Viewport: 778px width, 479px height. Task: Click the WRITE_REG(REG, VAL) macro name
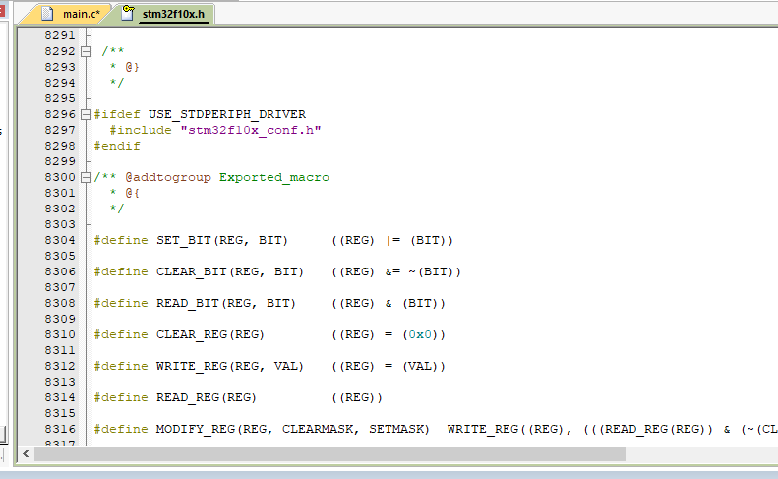pos(230,366)
